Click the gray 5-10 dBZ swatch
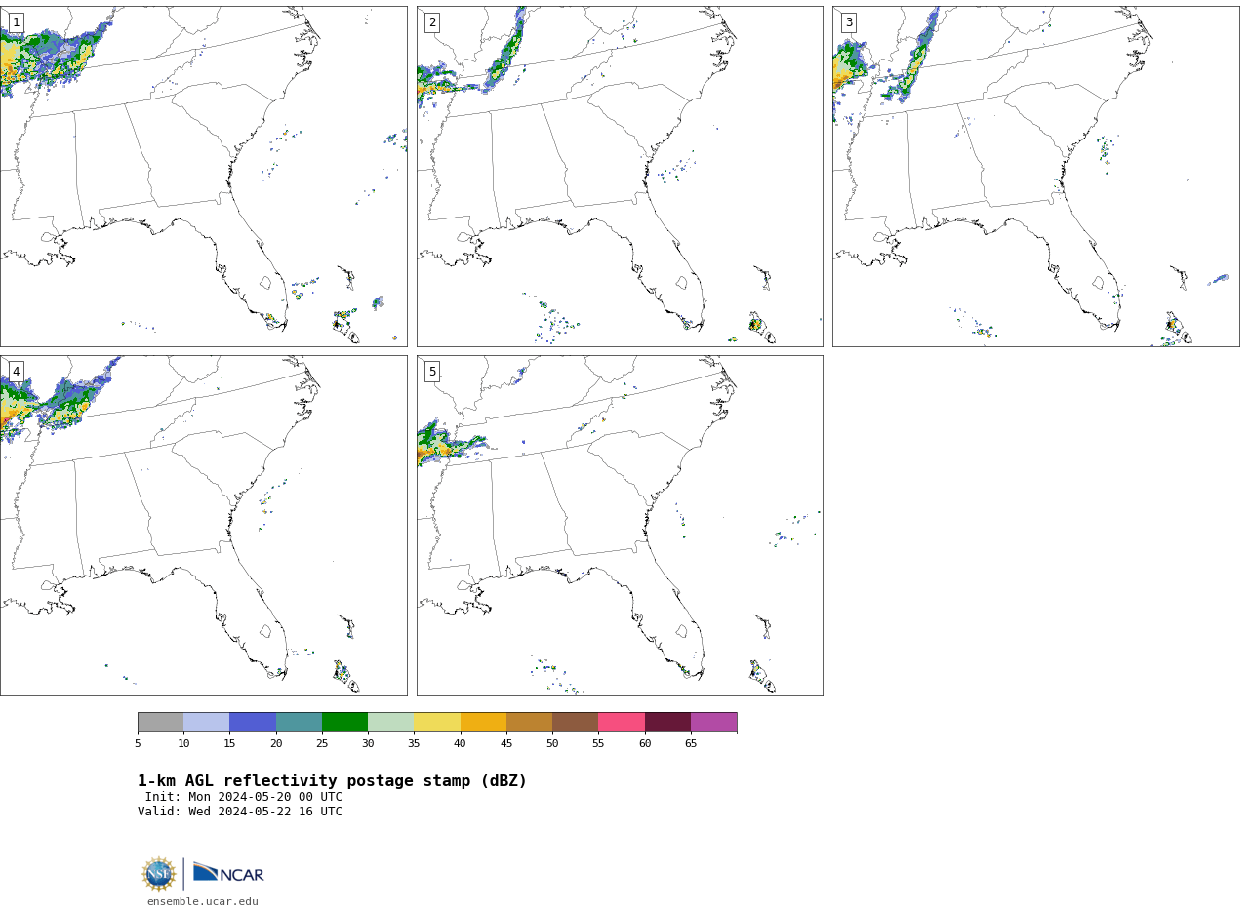The height and width of the screenshot is (913, 1249). (160, 722)
